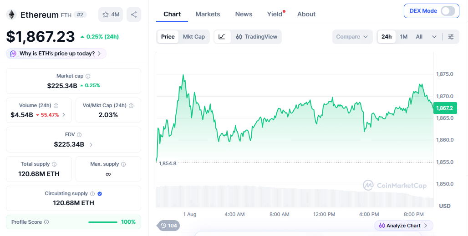Click the verified badge by Circulating supply
The width and height of the screenshot is (468, 236).
pyautogui.click(x=100, y=194)
